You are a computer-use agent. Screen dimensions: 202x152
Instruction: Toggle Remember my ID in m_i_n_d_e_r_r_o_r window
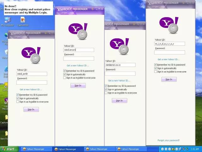click(x=156, y=65)
